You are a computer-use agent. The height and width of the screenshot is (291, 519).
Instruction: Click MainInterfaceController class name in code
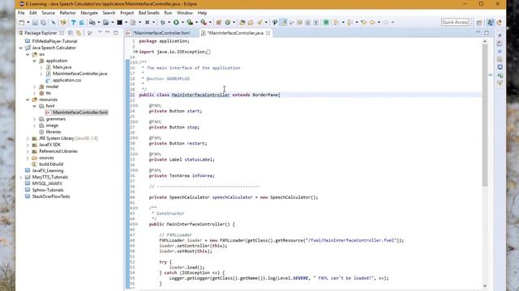[x=200, y=95]
